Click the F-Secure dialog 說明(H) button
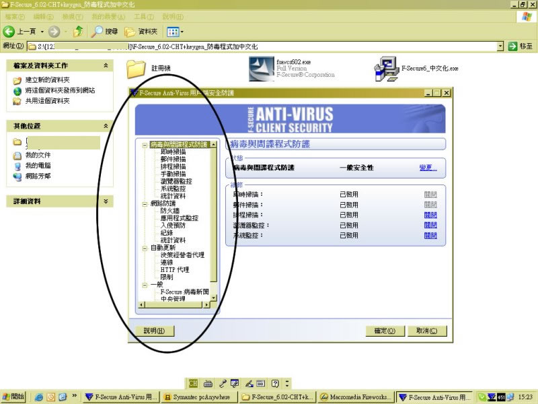 (x=154, y=331)
